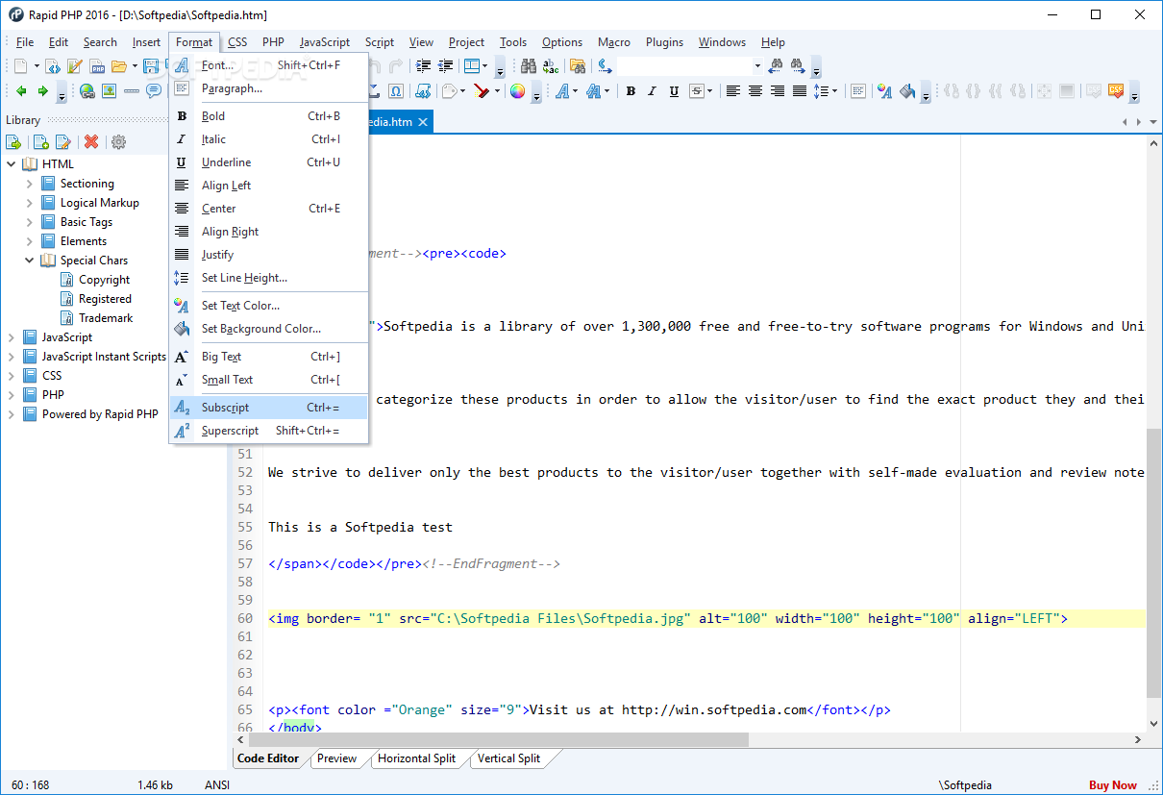The height and width of the screenshot is (795, 1163).
Task: Open the JavaScript menu in menu bar
Action: (x=325, y=42)
